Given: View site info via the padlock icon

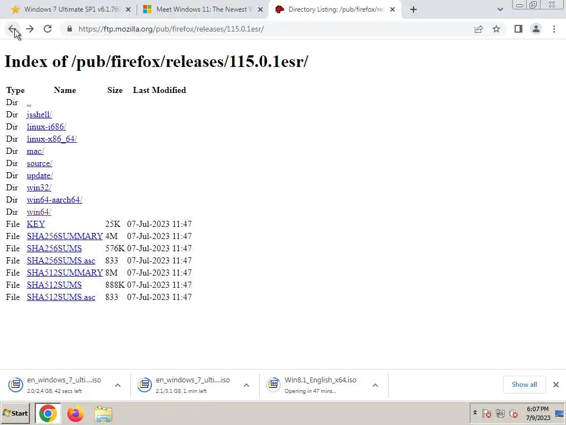Looking at the screenshot, I should click(x=70, y=29).
